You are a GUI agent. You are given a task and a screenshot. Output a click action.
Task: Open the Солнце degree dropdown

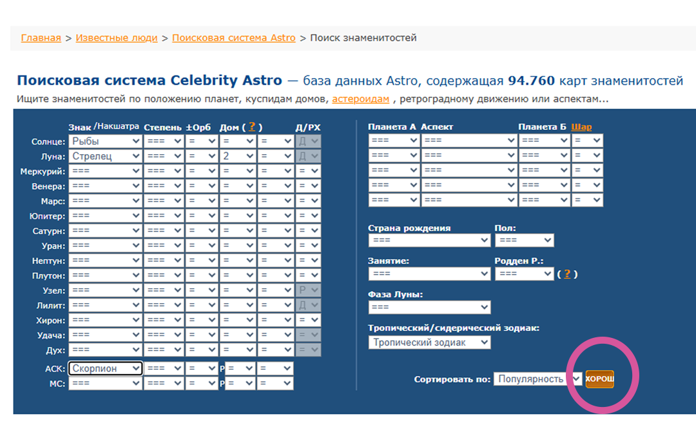[163, 141]
